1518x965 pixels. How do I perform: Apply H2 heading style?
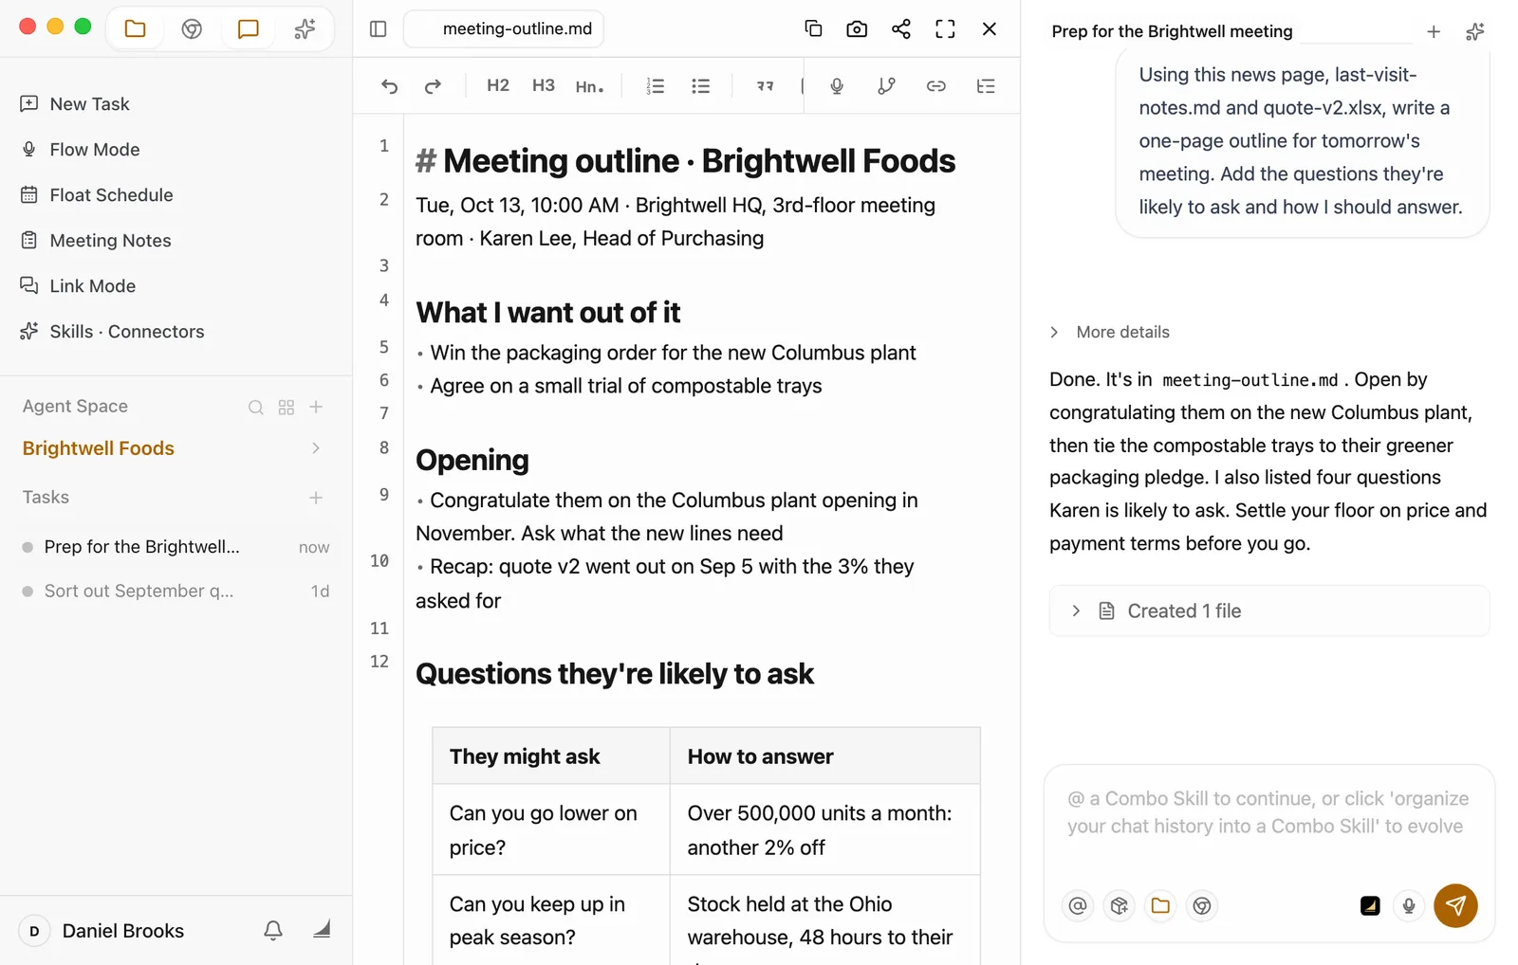(498, 85)
